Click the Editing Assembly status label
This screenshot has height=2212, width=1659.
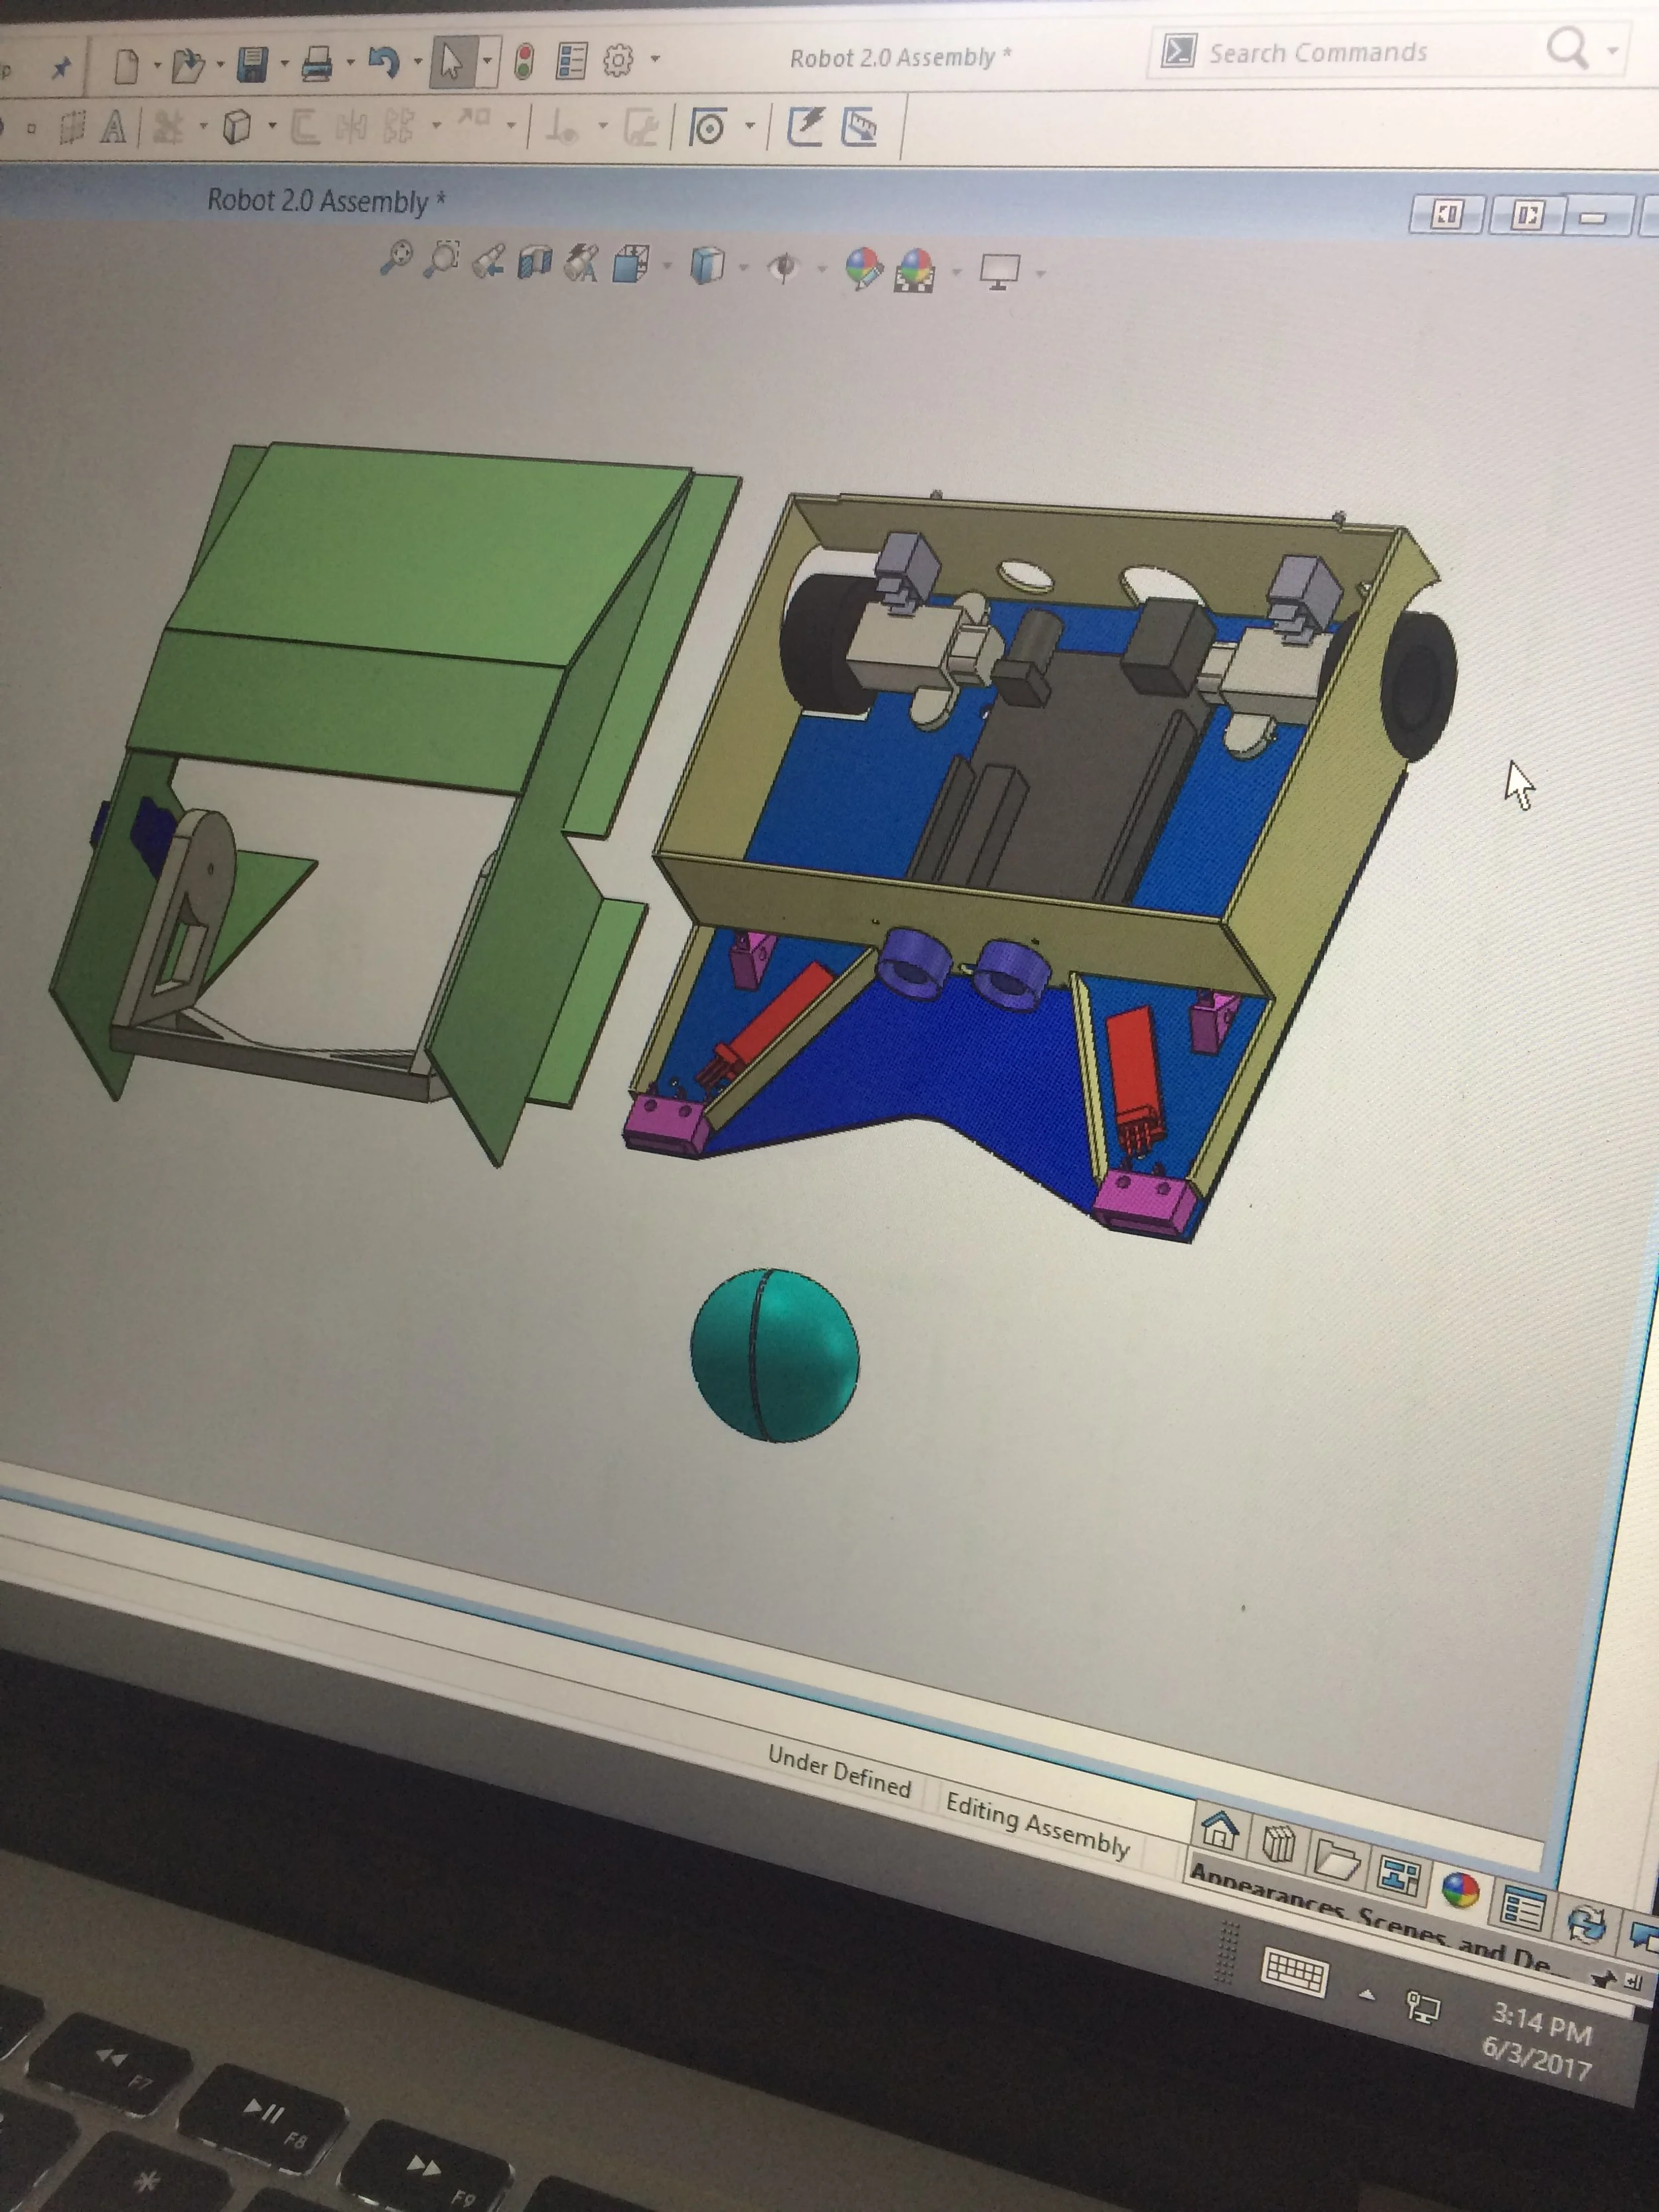click(1037, 1826)
